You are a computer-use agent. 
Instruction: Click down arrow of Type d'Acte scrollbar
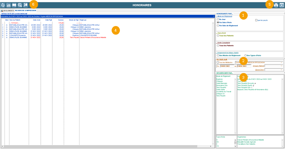(x=235, y=146)
